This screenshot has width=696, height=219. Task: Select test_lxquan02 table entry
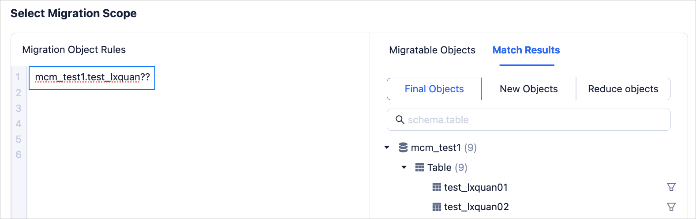coord(476,207)
